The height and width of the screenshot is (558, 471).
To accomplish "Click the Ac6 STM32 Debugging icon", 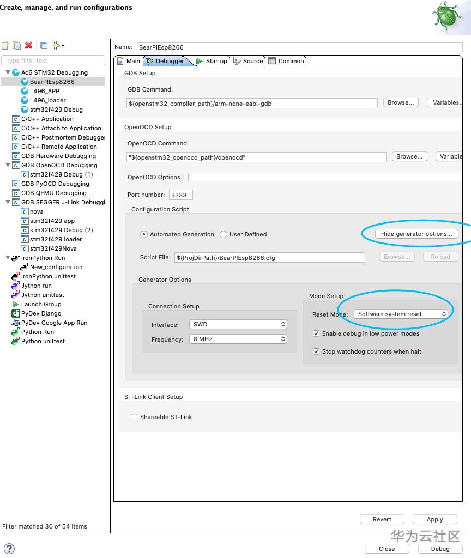I will pyautogui.click(x=16, y=72).
